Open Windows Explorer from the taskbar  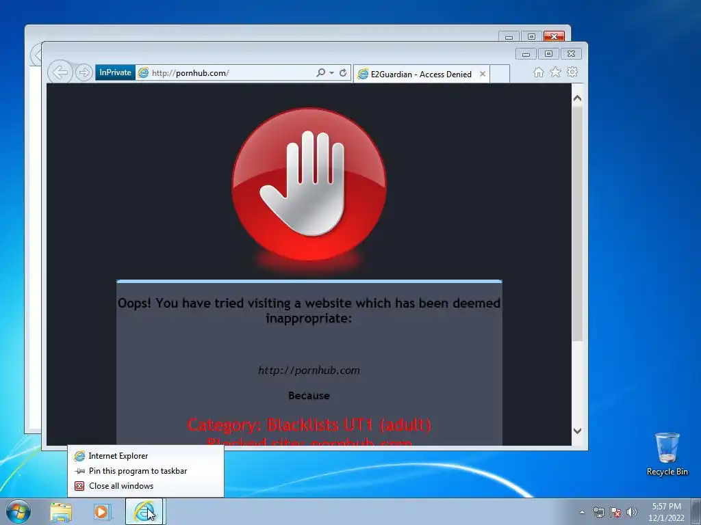61,512
